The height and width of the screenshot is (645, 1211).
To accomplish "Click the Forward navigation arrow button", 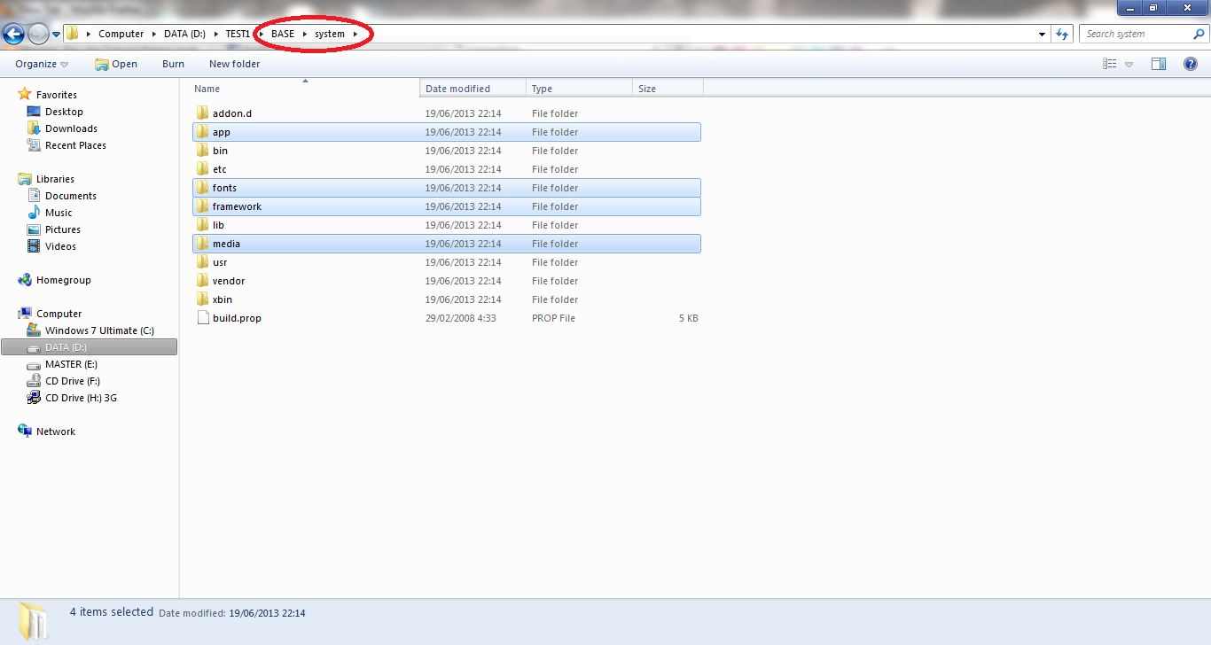I will (x=38, y=35).
